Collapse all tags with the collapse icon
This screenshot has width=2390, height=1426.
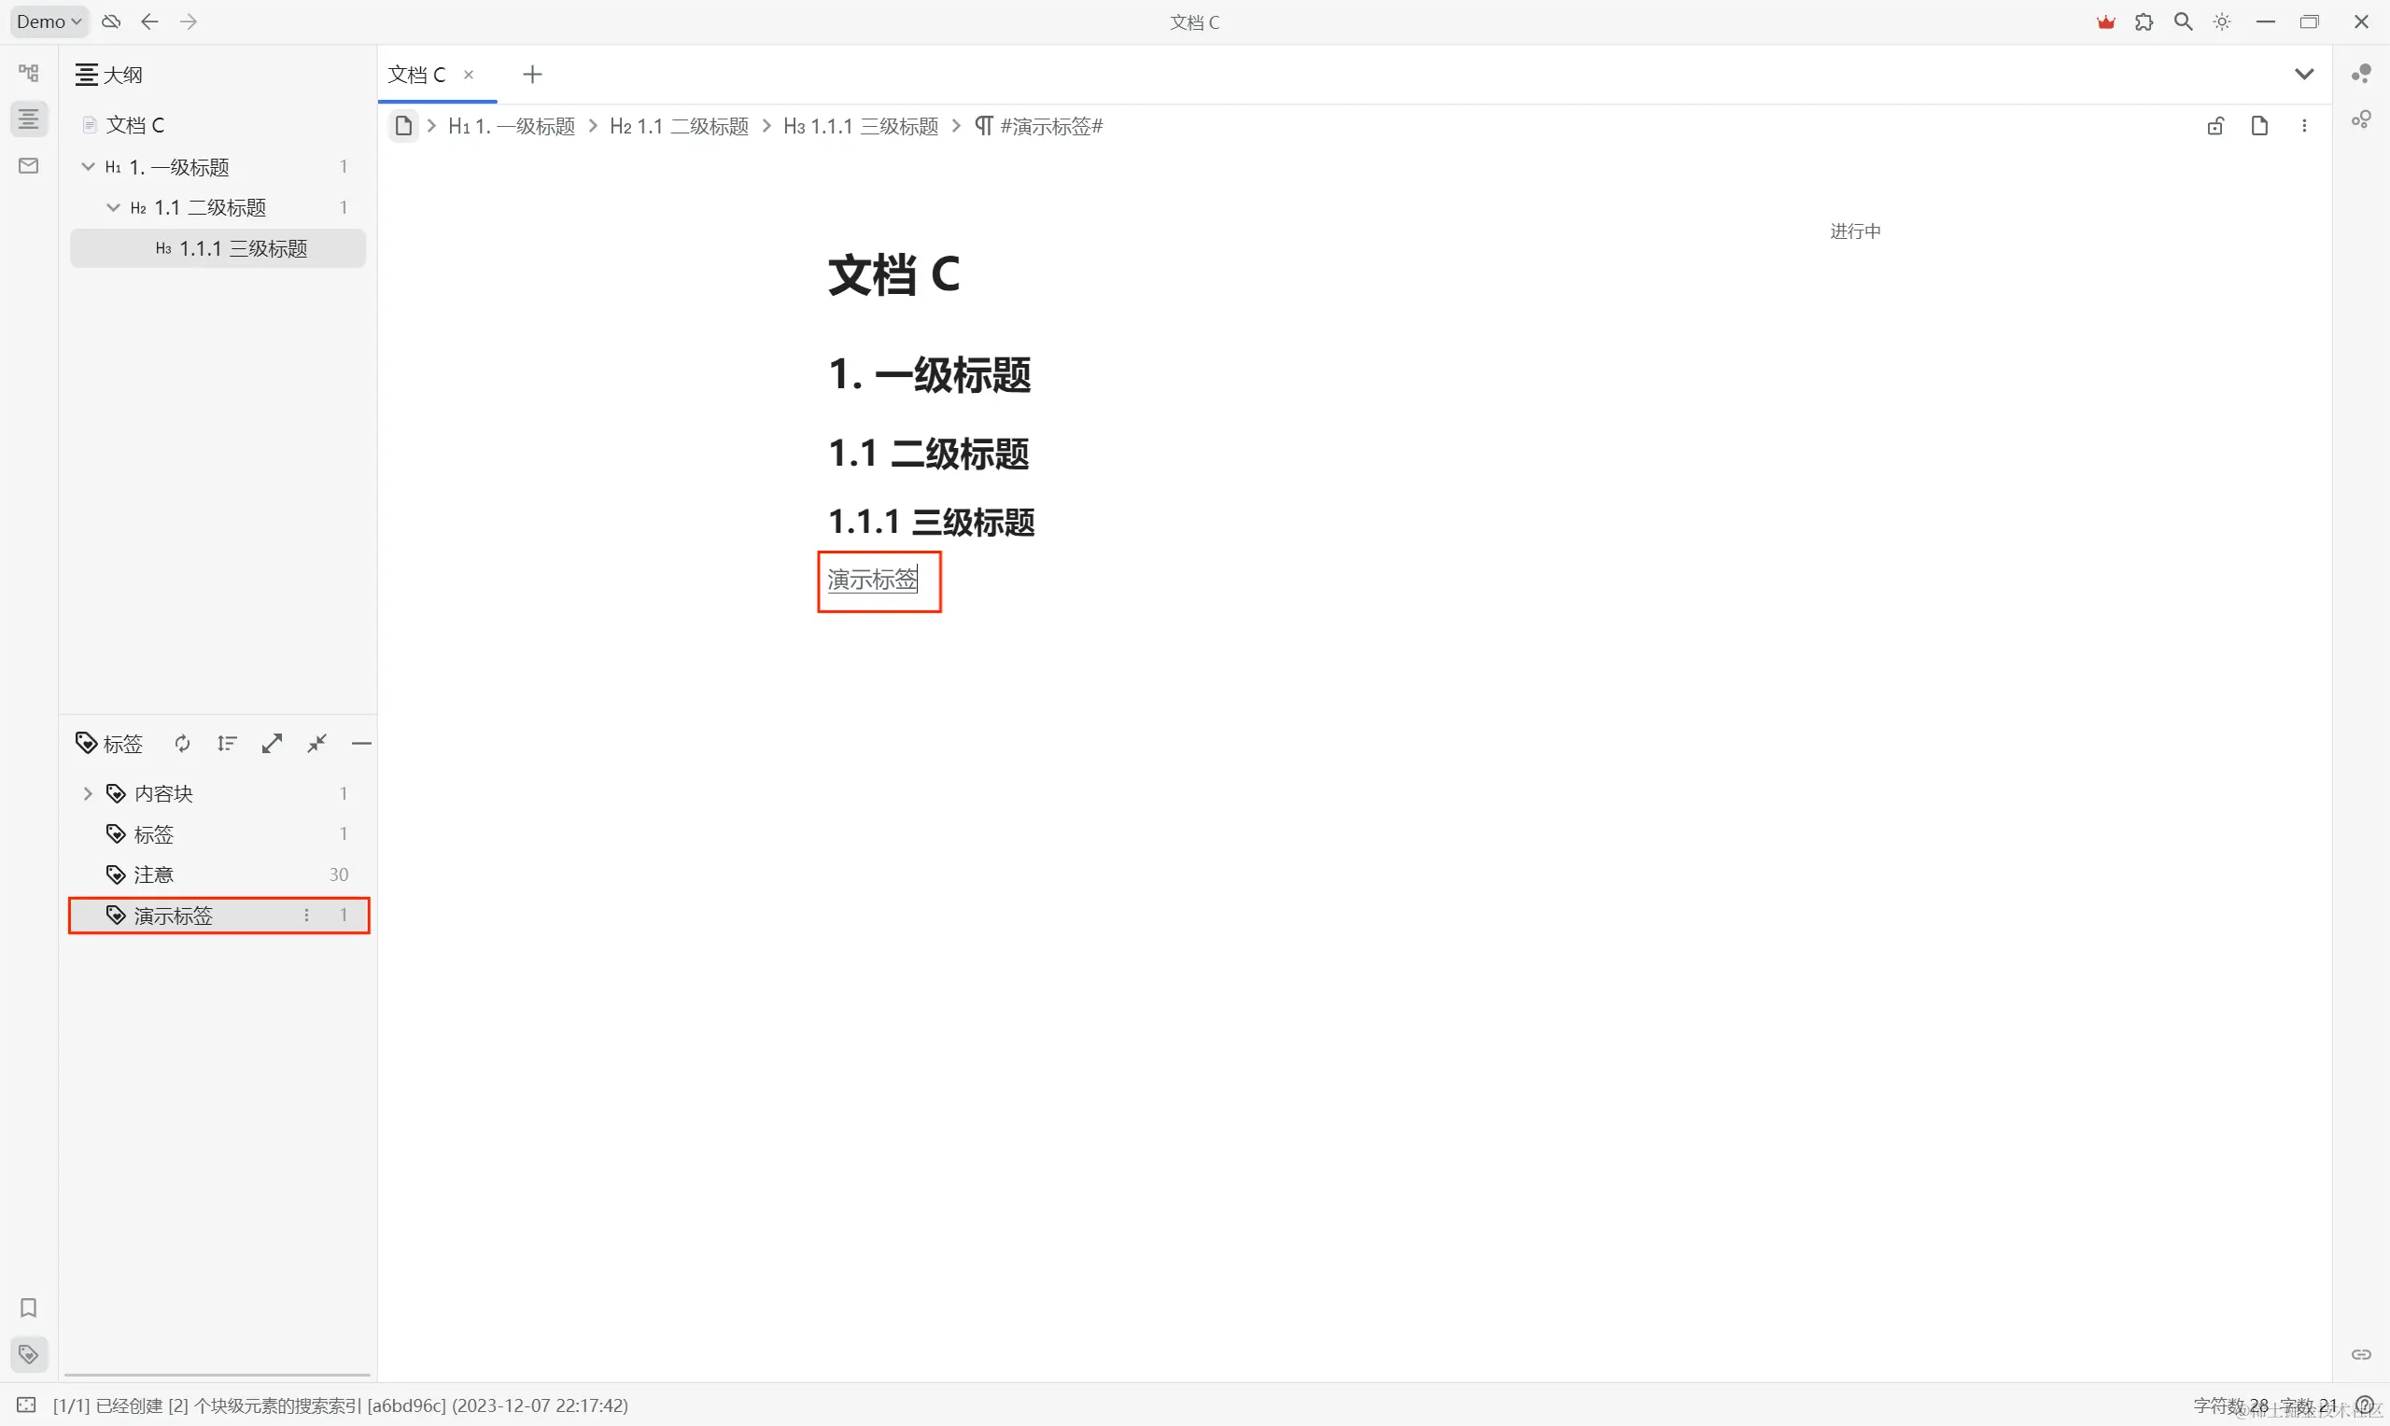pyautogui.click(x=317, y=743)
